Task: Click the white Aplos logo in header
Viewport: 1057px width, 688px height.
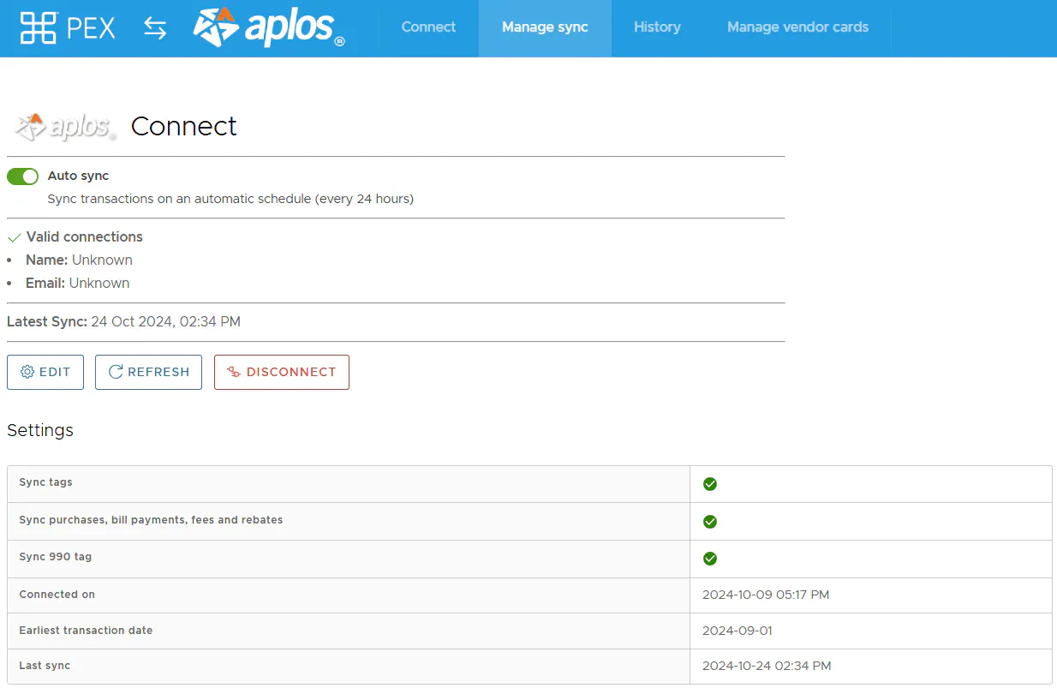Action: pos(269,27)
